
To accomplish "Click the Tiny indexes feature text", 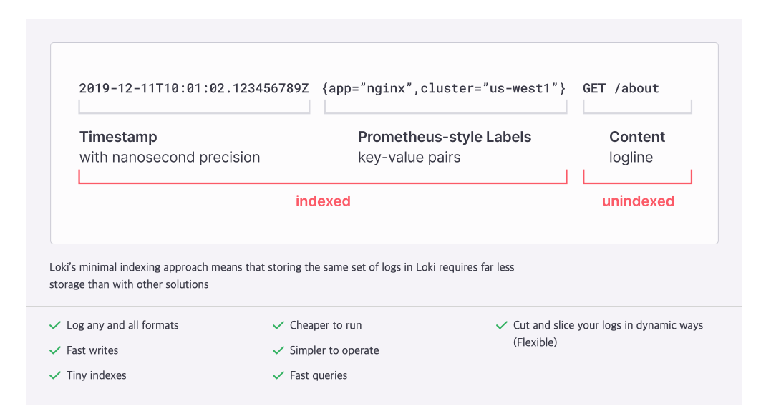I will (x=97, y=375).
